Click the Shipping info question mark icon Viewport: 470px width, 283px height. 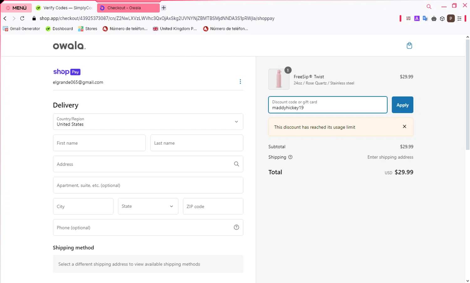290,157
